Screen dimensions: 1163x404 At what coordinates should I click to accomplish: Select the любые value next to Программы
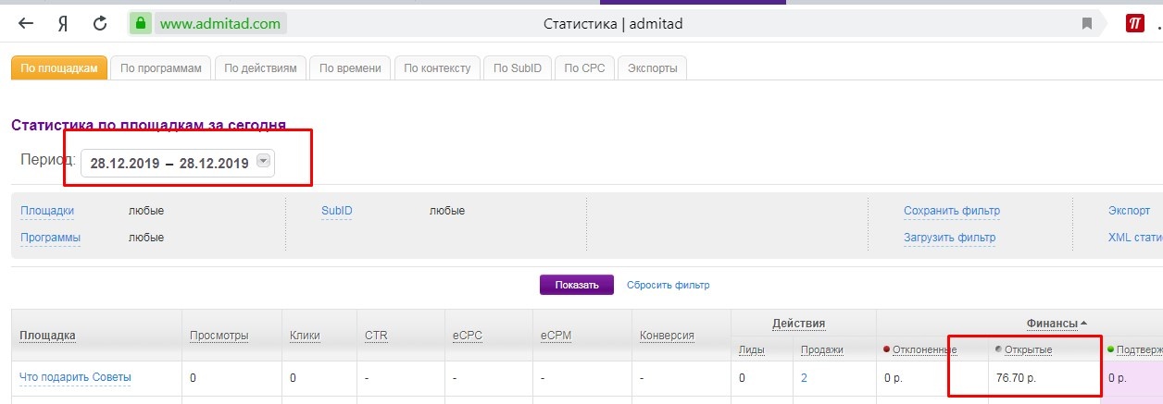(146, 238)
